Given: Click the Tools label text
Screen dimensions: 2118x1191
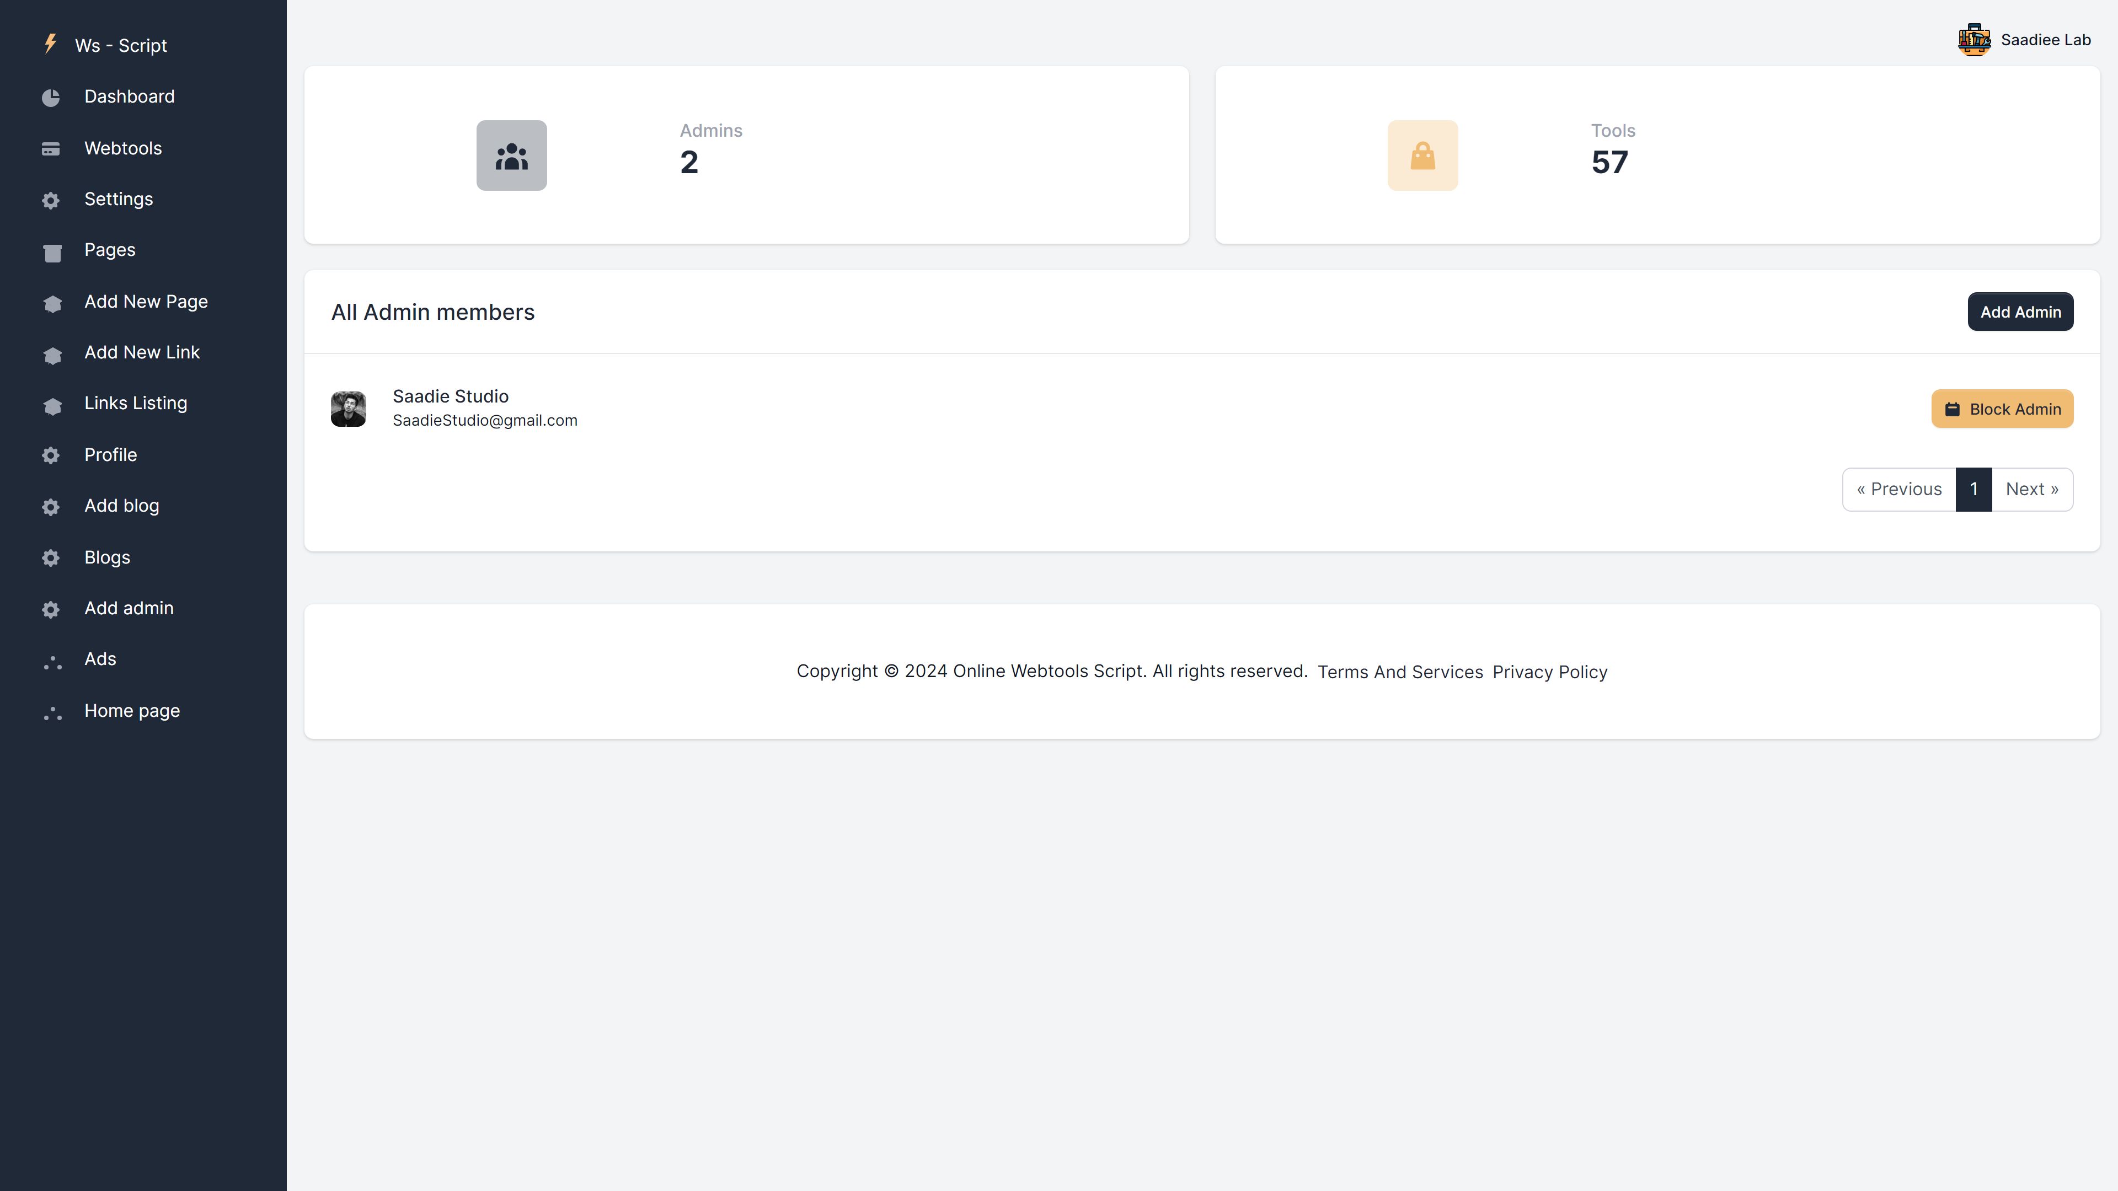Looking at the screenshot, I should (x=1613, y=131).
